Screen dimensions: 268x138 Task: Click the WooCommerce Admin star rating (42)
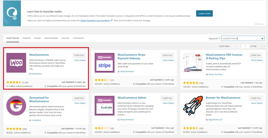102,128
